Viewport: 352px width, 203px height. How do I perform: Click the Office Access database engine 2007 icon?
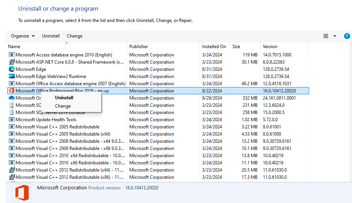[12, 83]
